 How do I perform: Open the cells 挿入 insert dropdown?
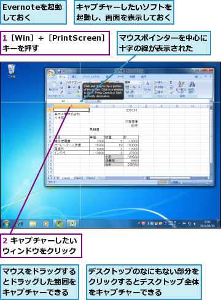tap(160, 83)
